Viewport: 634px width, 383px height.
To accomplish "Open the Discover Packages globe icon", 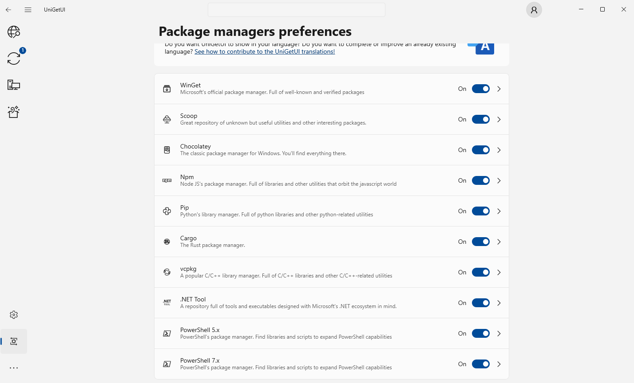I will pos(14,32).
